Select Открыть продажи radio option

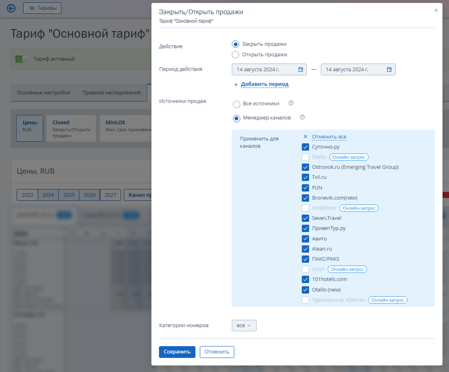click(x=235, y=55)
